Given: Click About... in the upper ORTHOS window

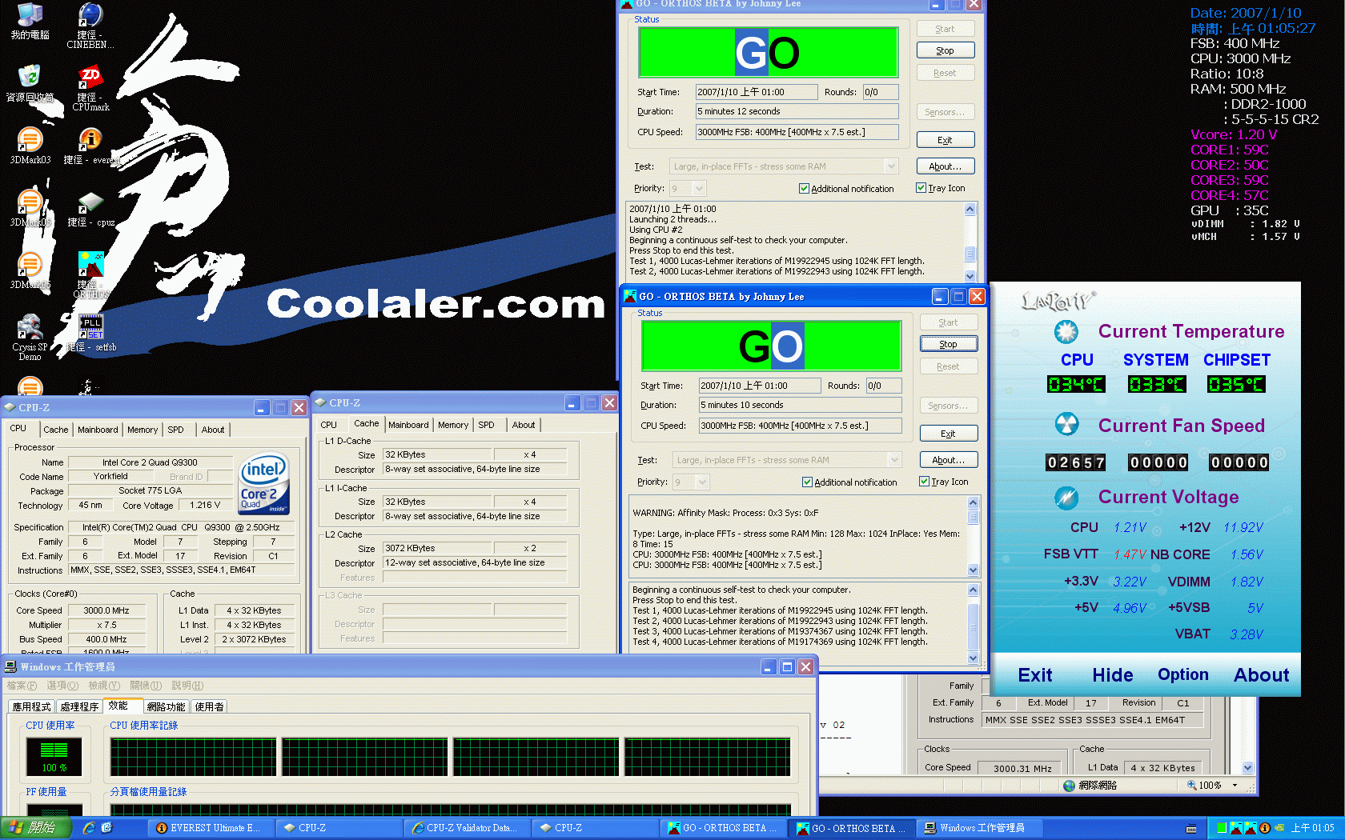Looking at the screenshot, I should point(945,166).
